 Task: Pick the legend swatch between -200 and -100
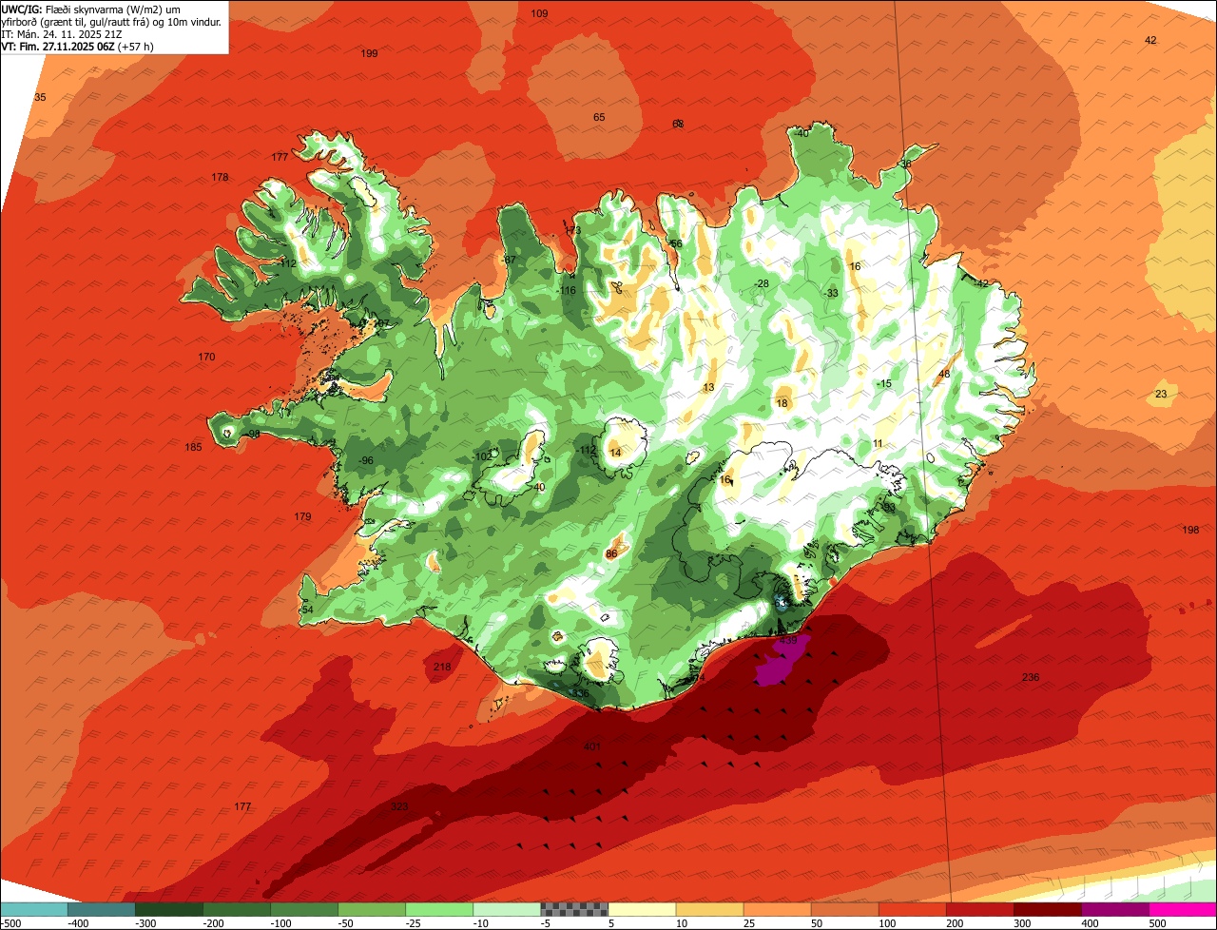pos(236,909)
